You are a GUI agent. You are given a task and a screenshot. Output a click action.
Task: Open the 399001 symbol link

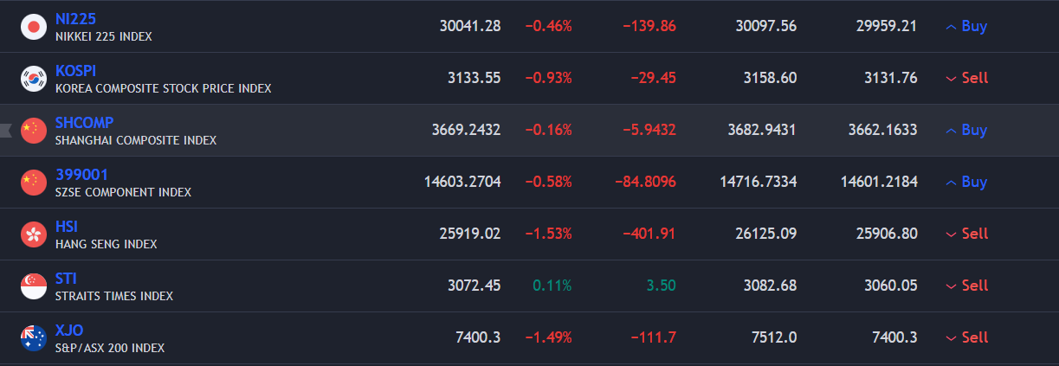pyautogui.click(x=81, y=175)
